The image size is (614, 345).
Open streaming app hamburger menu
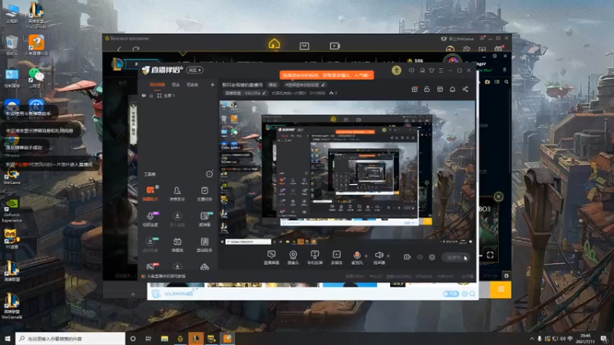pyautogui.click(x=441, y=71)
